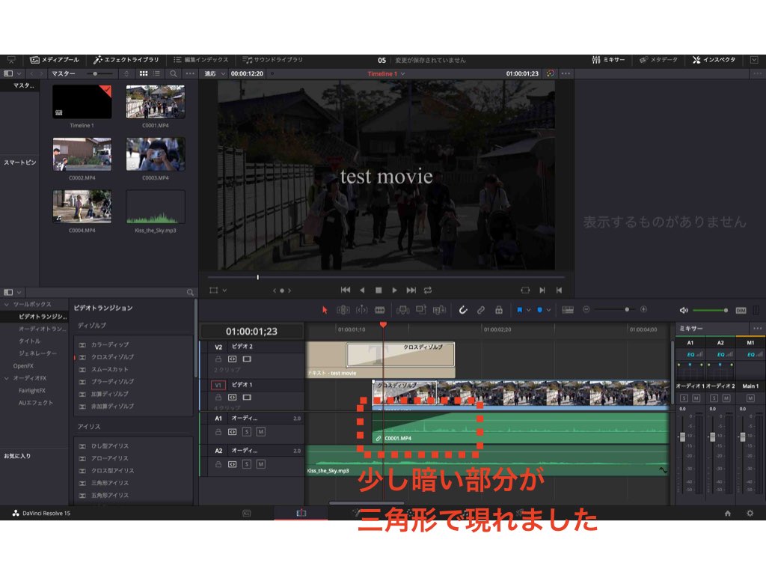Go to first frame in viewer

(346, 290)
